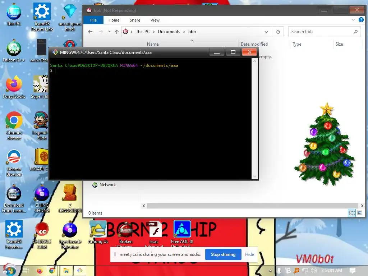Open the TeamOS Facebo... desktop shortcut
Image resolution: width=368 pixels, height=276 pixels.
(14, 235)
